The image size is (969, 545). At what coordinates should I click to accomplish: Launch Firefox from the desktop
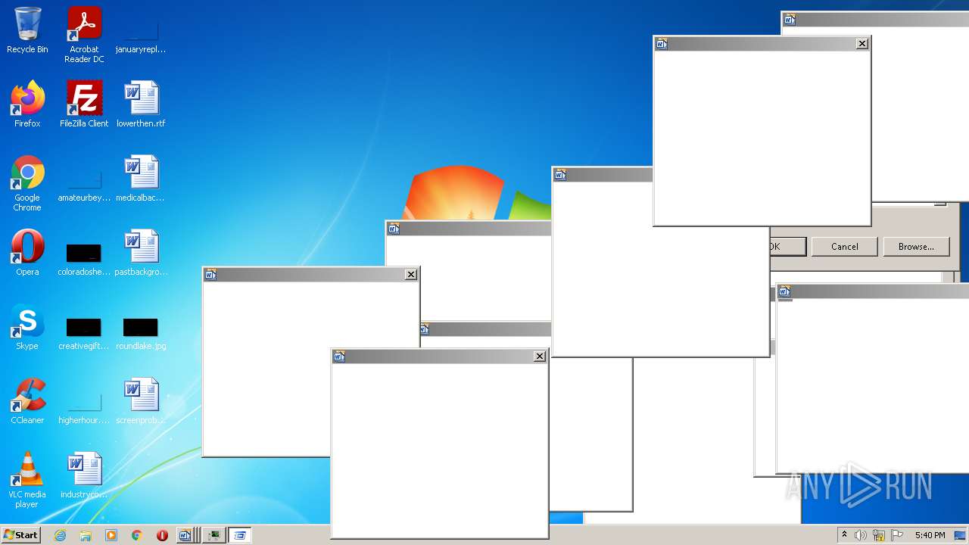point(27,105)
